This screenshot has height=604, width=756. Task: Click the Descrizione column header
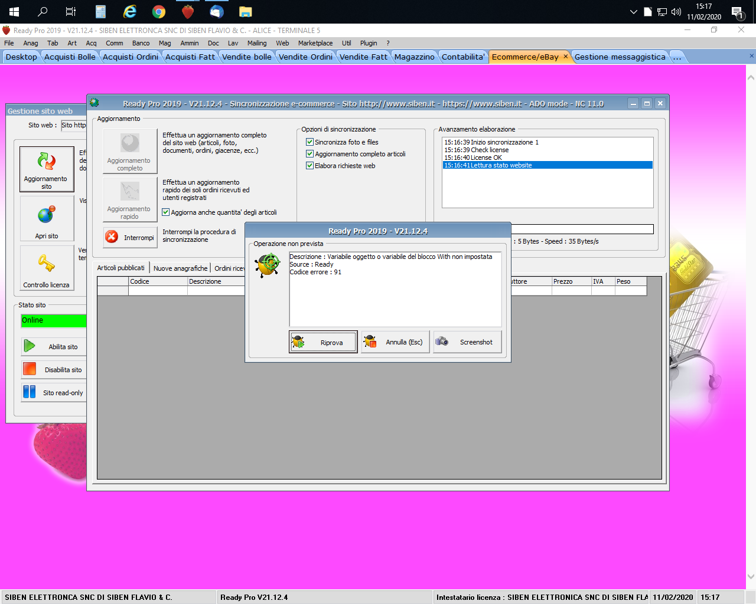[x=216, y=281]
